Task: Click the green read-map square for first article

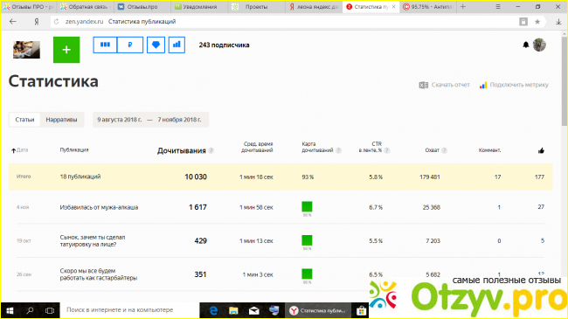Action: coord(307,206)
